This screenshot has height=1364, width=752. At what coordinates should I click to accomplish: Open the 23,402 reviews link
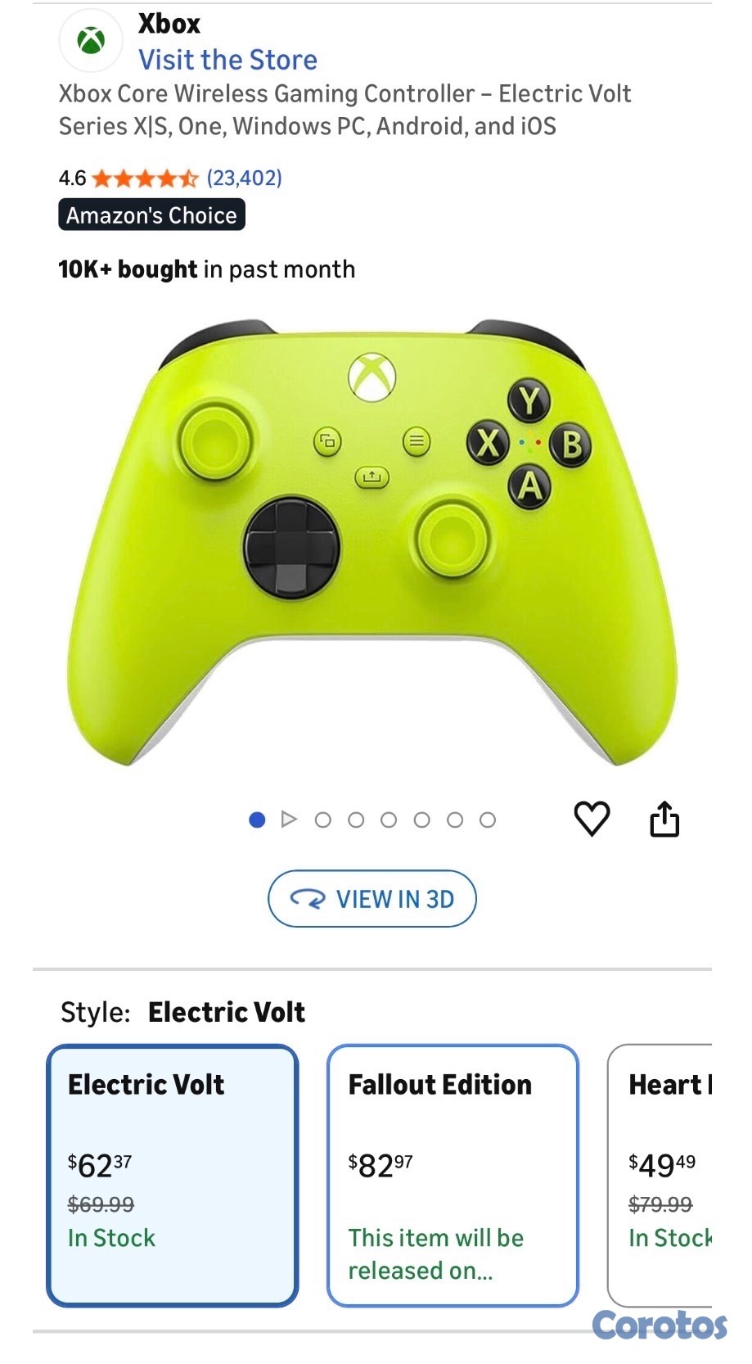click(x=244, y=178)
